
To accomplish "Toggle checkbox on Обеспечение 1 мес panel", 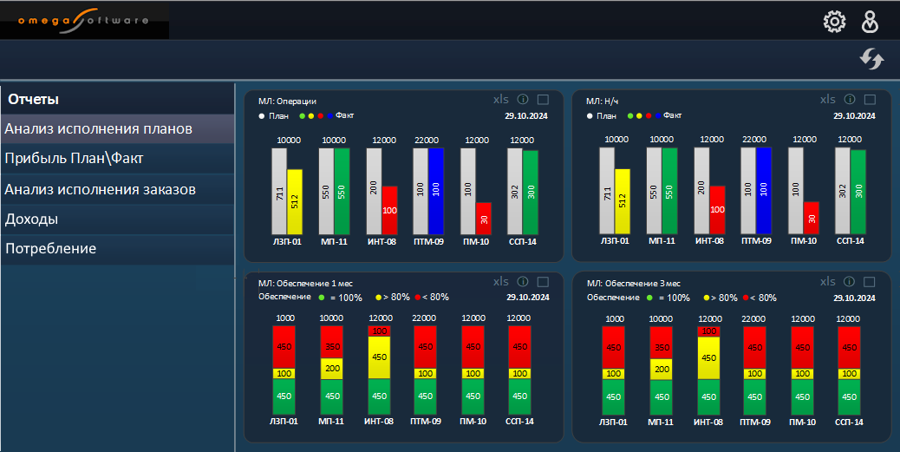I will (544, 282).
